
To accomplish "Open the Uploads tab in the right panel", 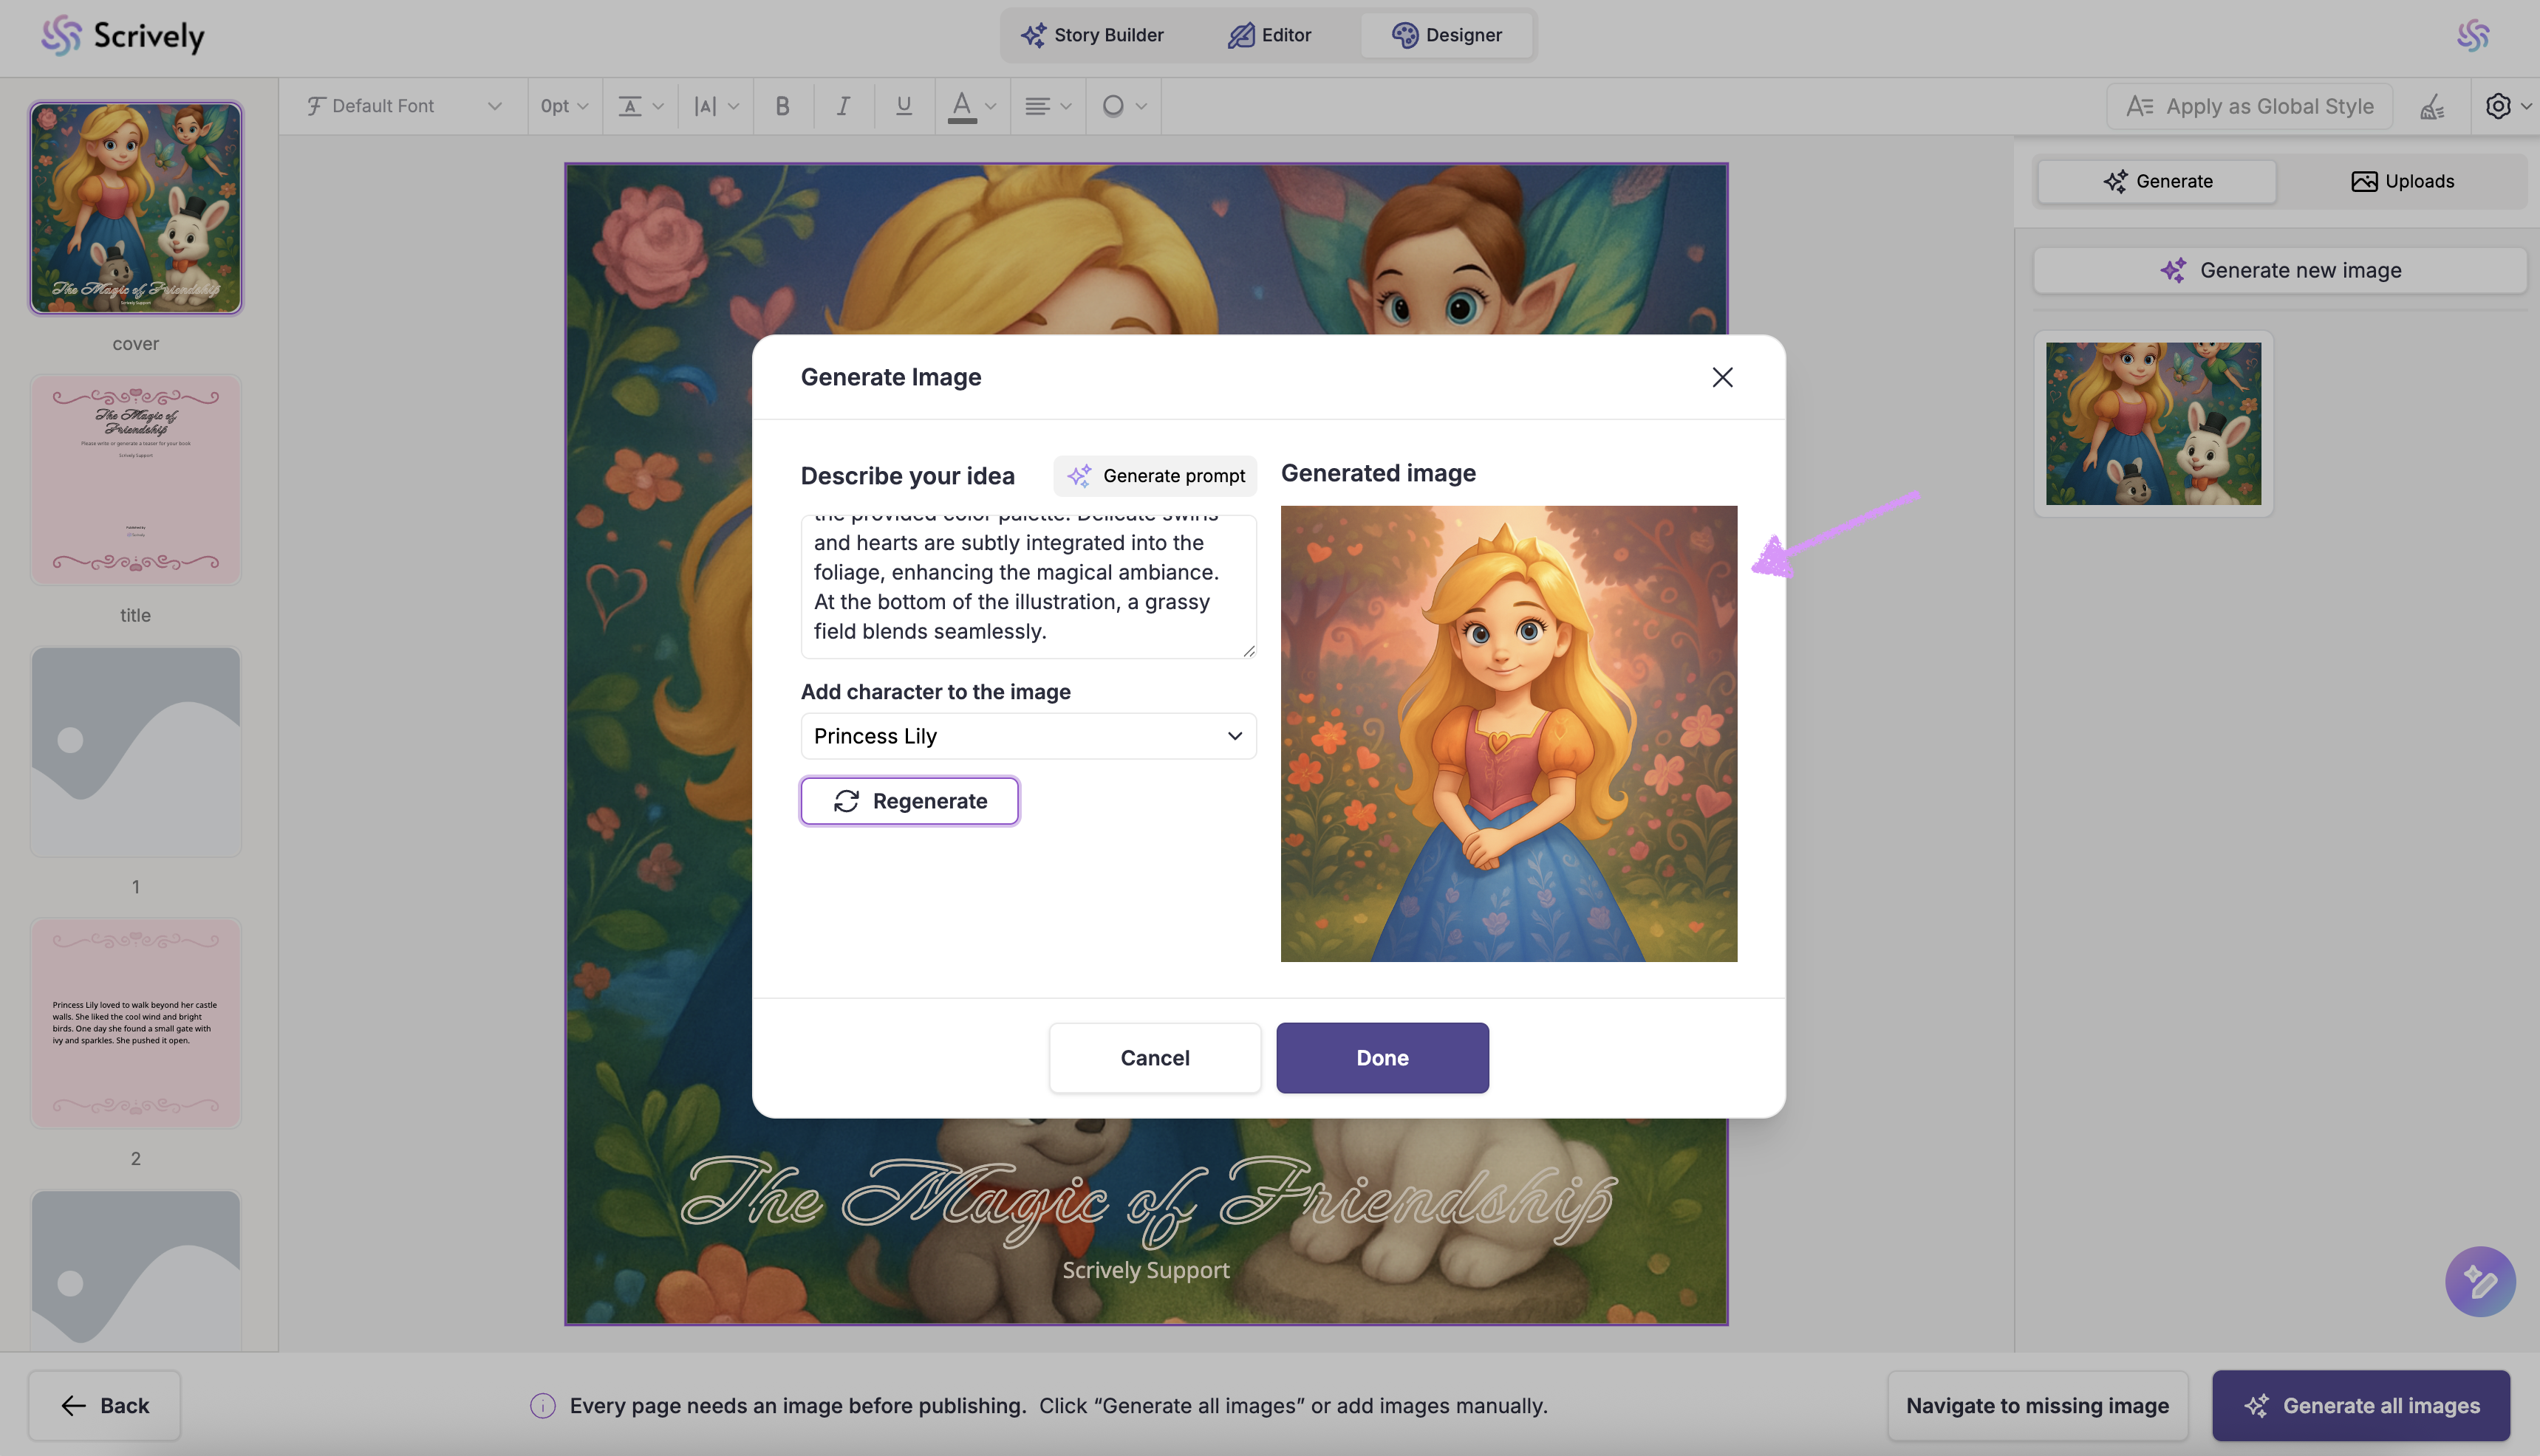I will [x=2401, y=181].
